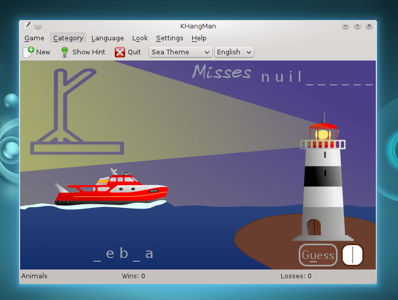Open the KHangMan window menu icon
Screen dimensions: 398x300
pos(27,25)
